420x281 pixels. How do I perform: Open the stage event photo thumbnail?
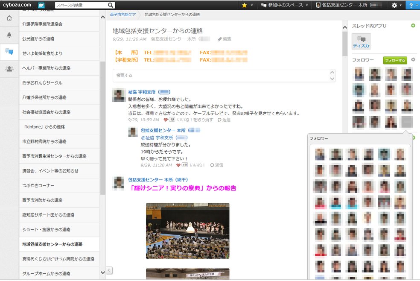tap(187, 231)
